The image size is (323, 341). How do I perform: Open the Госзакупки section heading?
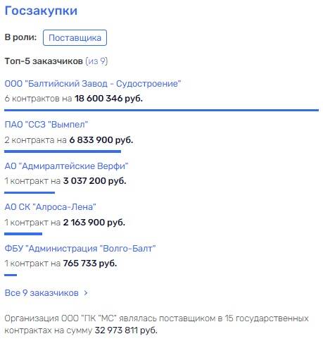click(41, 11)
